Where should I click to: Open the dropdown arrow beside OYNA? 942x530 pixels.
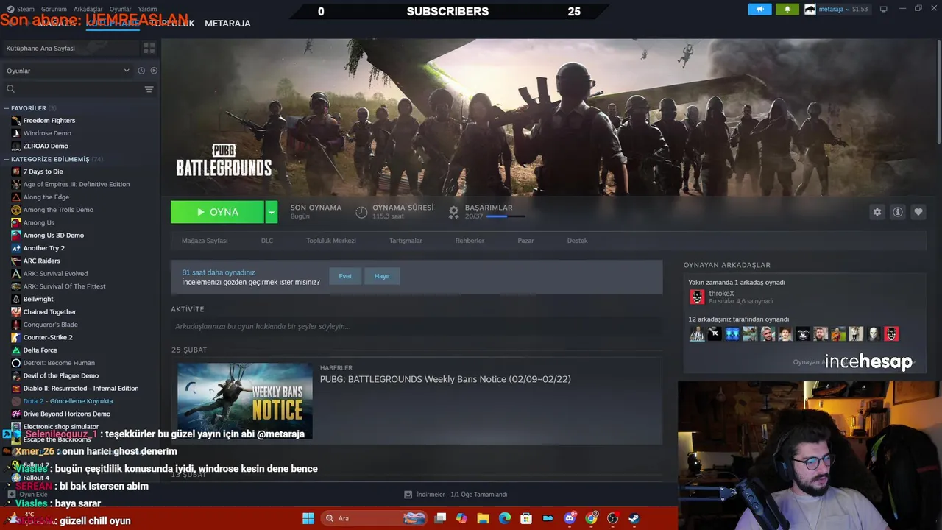272,212
